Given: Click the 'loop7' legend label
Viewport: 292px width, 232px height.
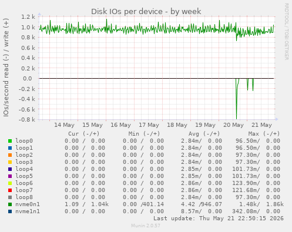Looking at the screenshot, I should coord(24,190).
